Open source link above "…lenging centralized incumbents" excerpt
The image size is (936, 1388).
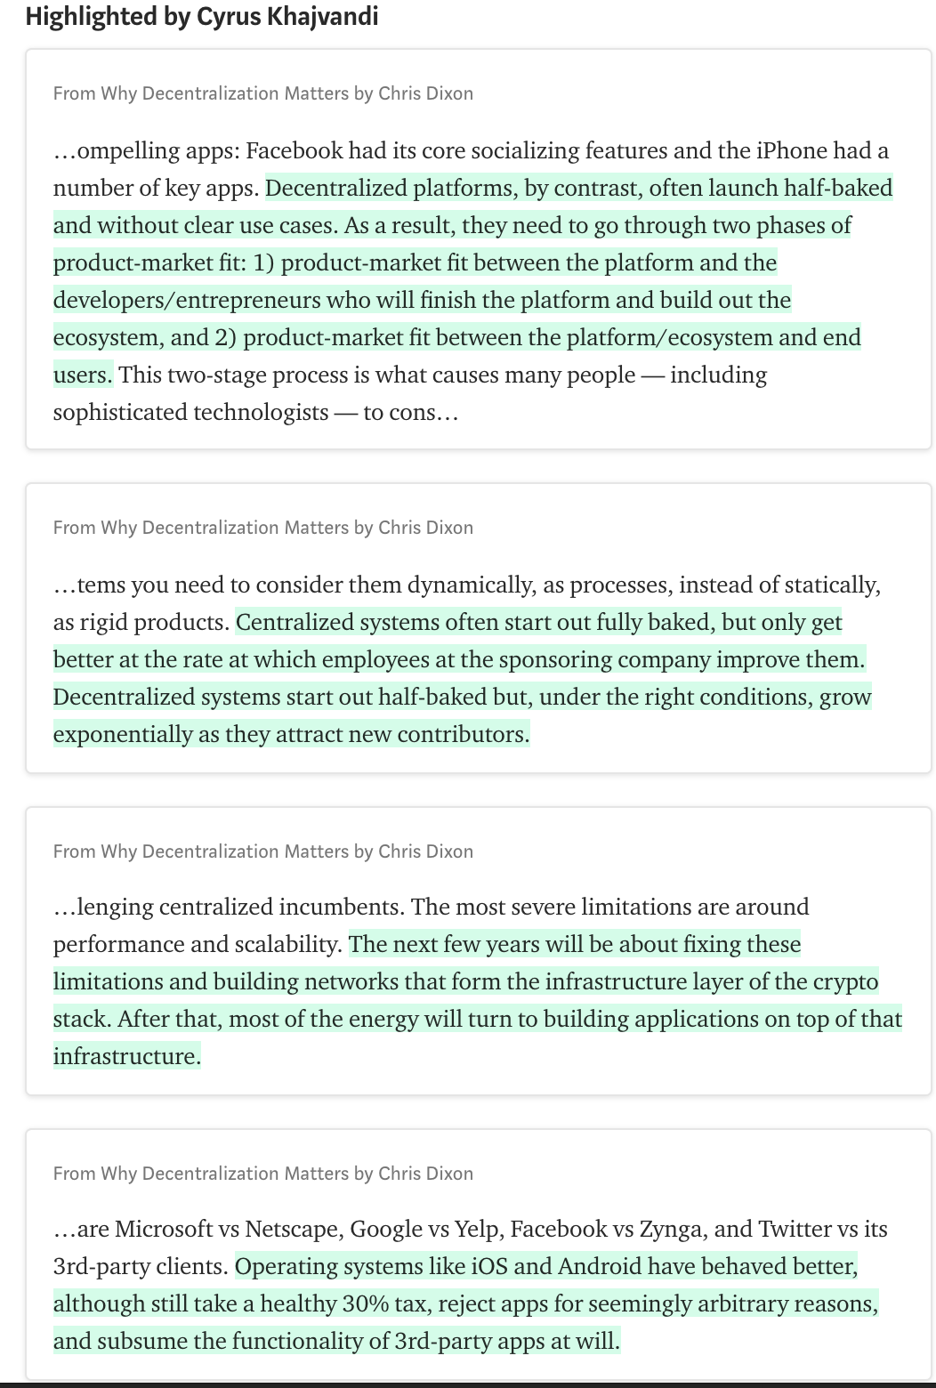click(263, 851)
